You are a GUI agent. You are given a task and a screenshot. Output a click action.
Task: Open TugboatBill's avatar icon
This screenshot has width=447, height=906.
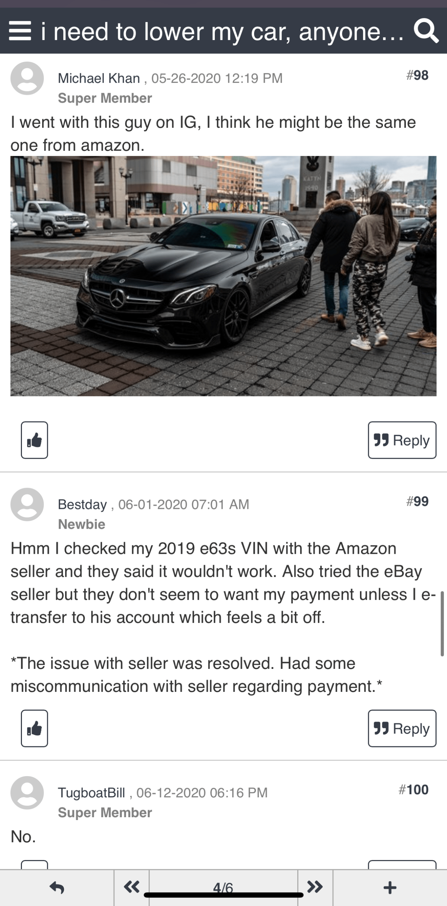(x=27, y=793)
